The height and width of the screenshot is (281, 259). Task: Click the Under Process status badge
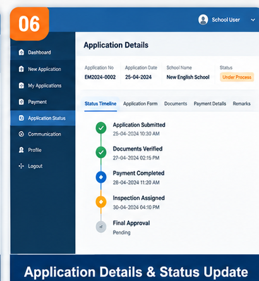(237, 77)
